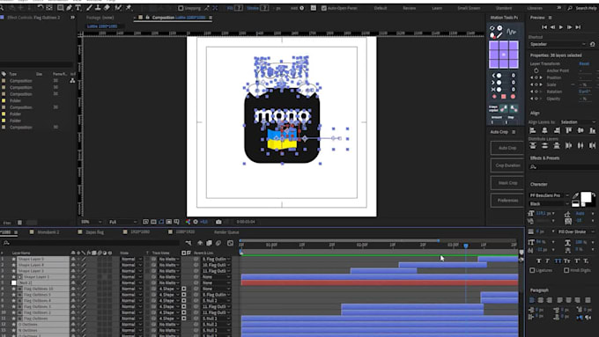Select the Brush tool
The image size is (599, 337).
click(x=89, y=8)
